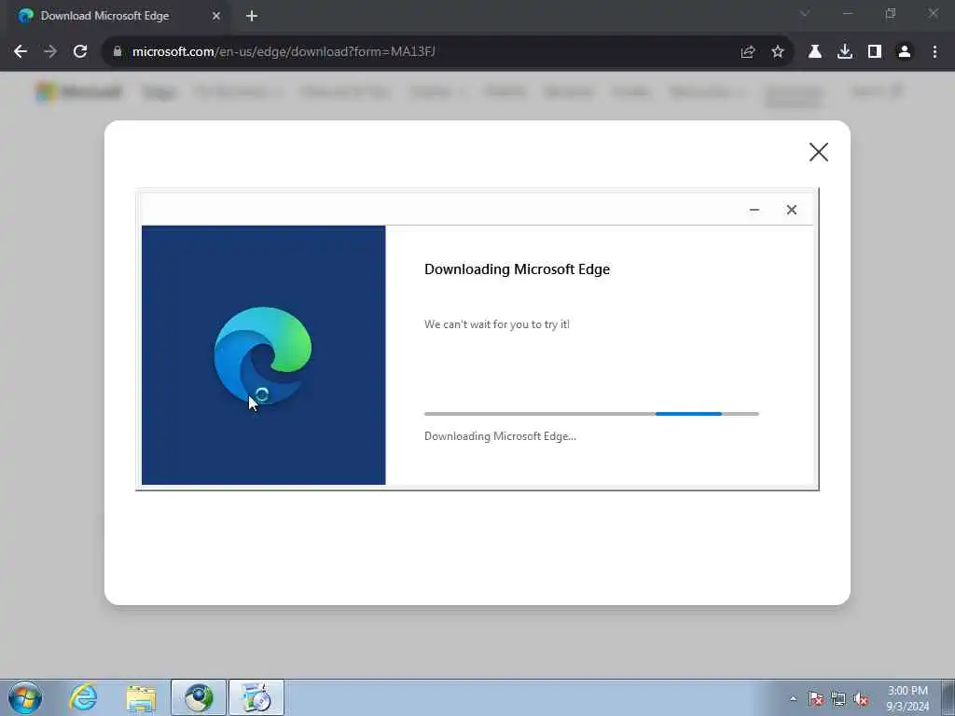Click the Microsoft Edge logo image
Image resolution: width=955 pixels, height=716 pixels.
[x=263, y=356]
